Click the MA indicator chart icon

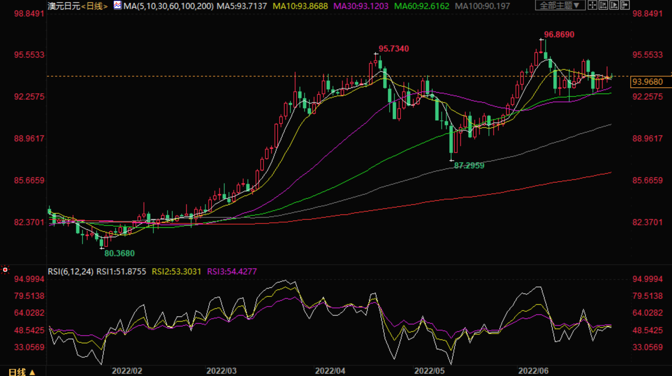coord(117,5)
